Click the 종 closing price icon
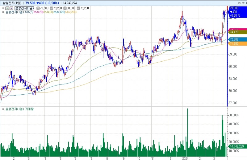 pos(38,8)
